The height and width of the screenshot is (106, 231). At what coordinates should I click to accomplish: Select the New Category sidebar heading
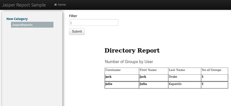coord(17,19)
